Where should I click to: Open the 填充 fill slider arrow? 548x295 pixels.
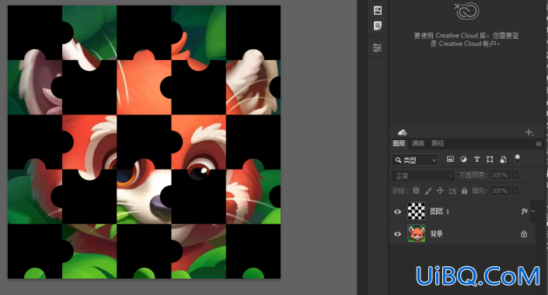click(515, 191)
